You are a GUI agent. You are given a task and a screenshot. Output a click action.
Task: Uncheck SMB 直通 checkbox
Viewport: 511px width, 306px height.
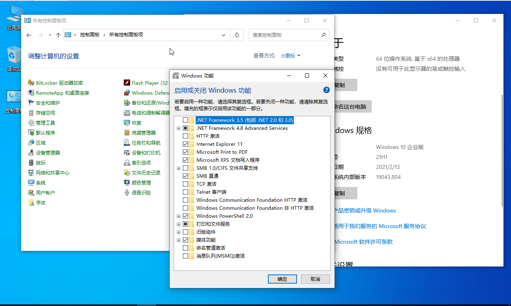pyautogui.click(x=185, y=176)
